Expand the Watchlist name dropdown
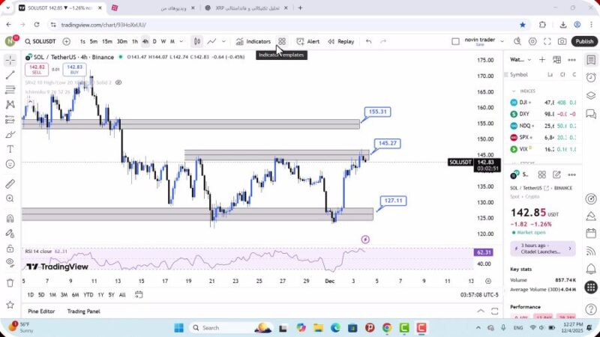The width and height of the screenshot is (600, 337). (x=527, y=59)
